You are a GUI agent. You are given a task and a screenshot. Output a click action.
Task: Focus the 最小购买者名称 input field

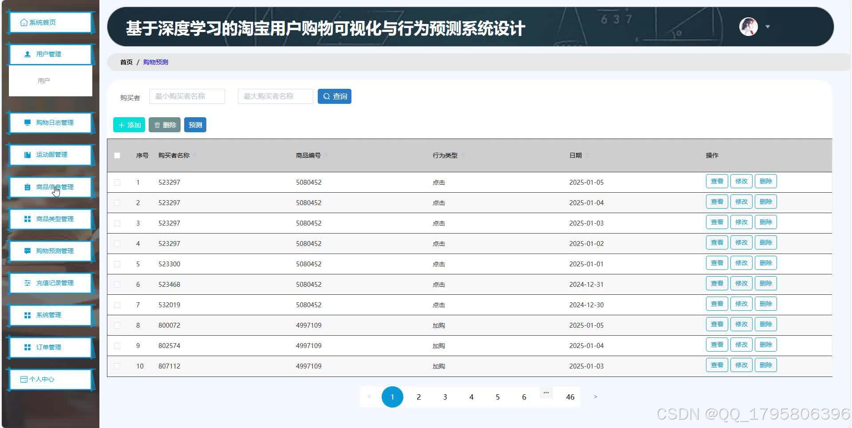pos(187,96)
